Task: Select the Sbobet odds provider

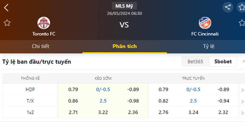Action: click(223, 62)
